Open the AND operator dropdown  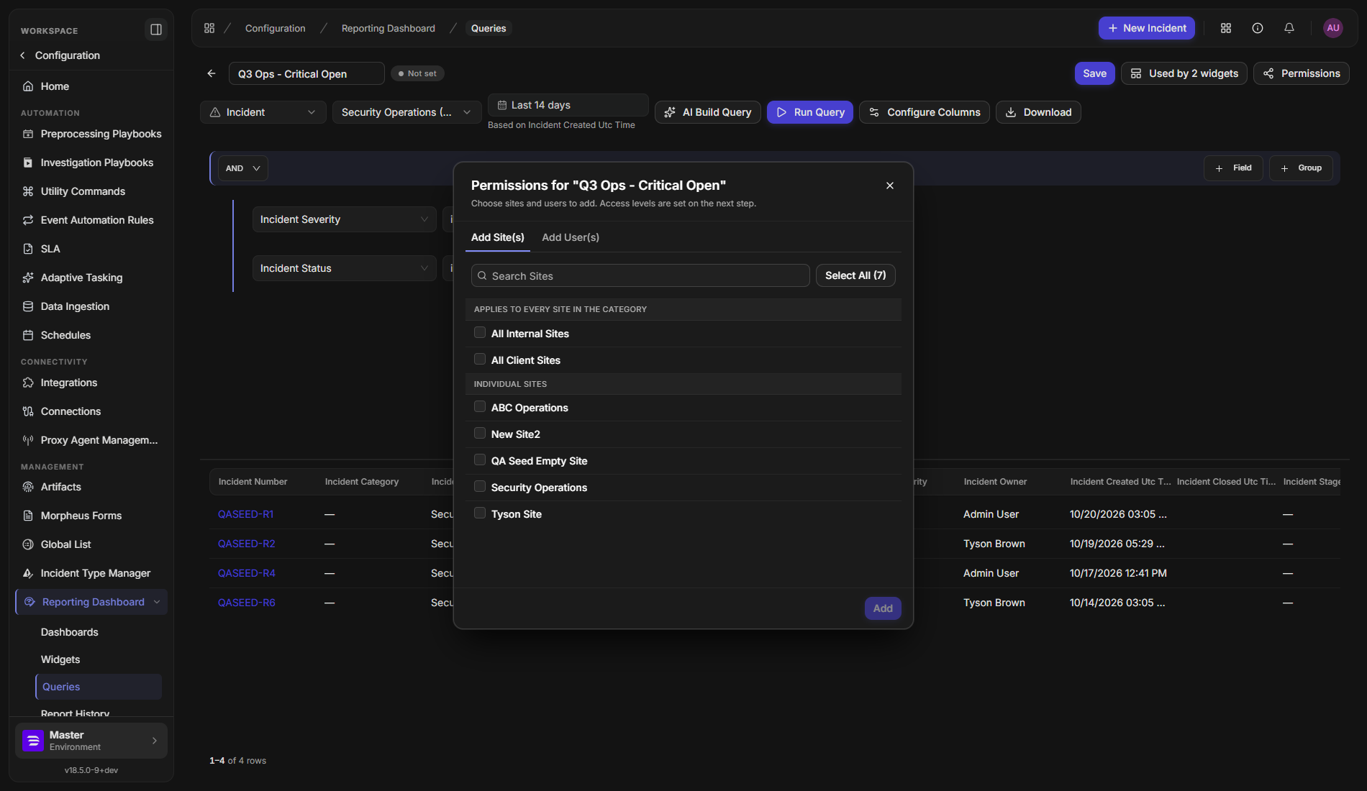pos(243,168)
